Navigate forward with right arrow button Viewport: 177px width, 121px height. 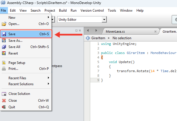(x=96, y=30)
